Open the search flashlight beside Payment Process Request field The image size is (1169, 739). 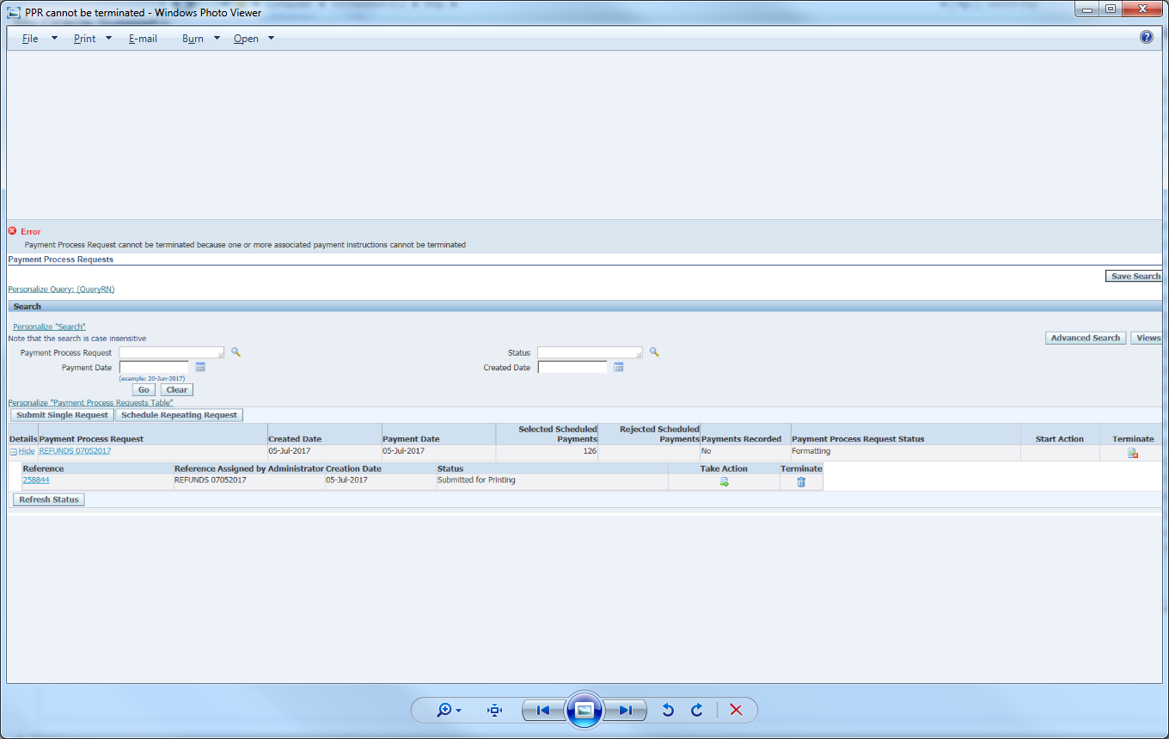(236, 351)
